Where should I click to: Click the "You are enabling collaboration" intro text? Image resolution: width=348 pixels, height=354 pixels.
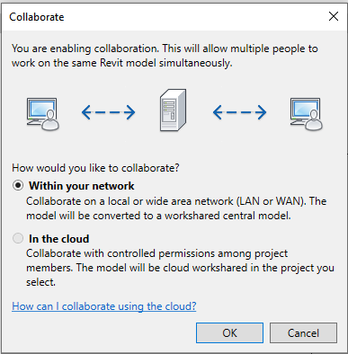[x=165, y=56]
